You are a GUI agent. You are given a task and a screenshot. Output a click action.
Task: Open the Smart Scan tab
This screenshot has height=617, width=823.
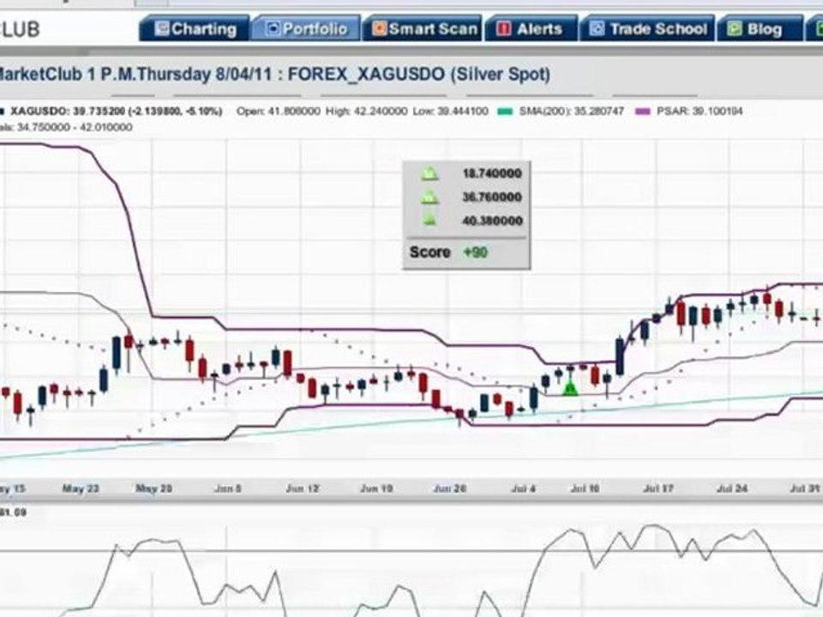[423, 28]
